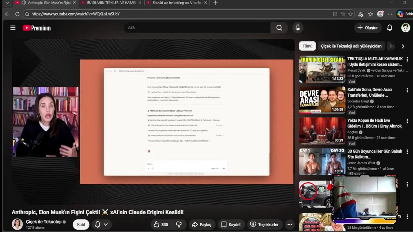Open split screen icon in address bar
This screenshot has width=413, height=232.
335,14
